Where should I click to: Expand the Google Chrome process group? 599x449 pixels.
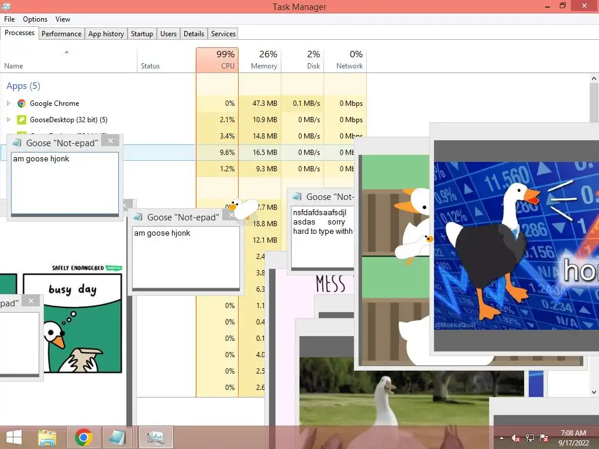point(8,103)
